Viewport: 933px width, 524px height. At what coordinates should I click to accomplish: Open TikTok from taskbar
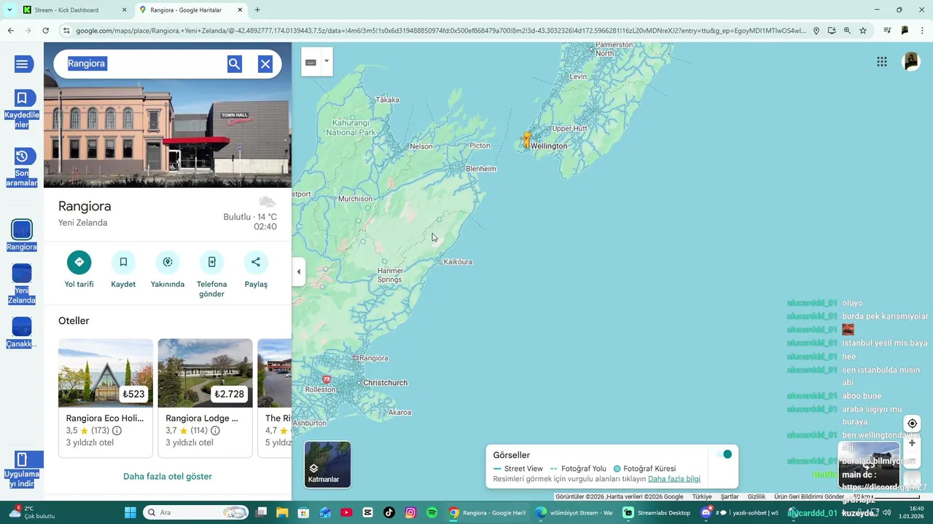coord(389,512)
